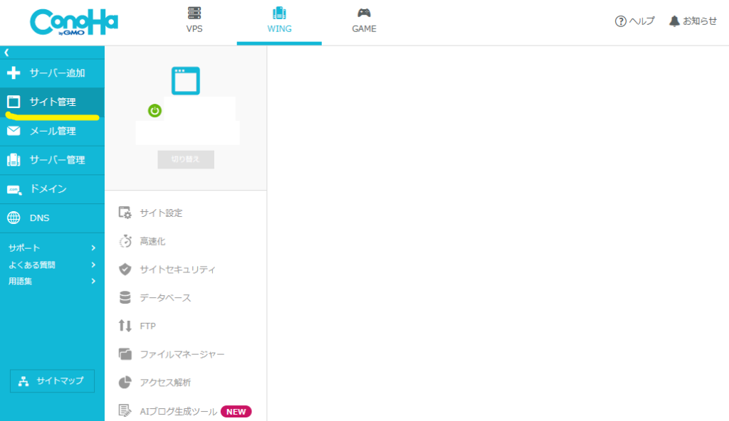
Task: Click the 切り替え switch button
Action: point(186,159)
